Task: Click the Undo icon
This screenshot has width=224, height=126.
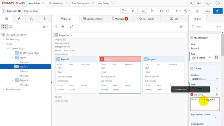Action: pyautogui.click(x=161, y=11)
